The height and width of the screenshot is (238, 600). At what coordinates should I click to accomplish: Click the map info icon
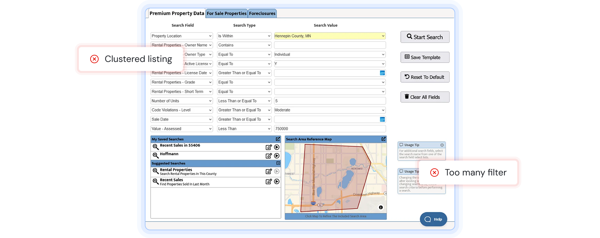click(x=381, y=207)
